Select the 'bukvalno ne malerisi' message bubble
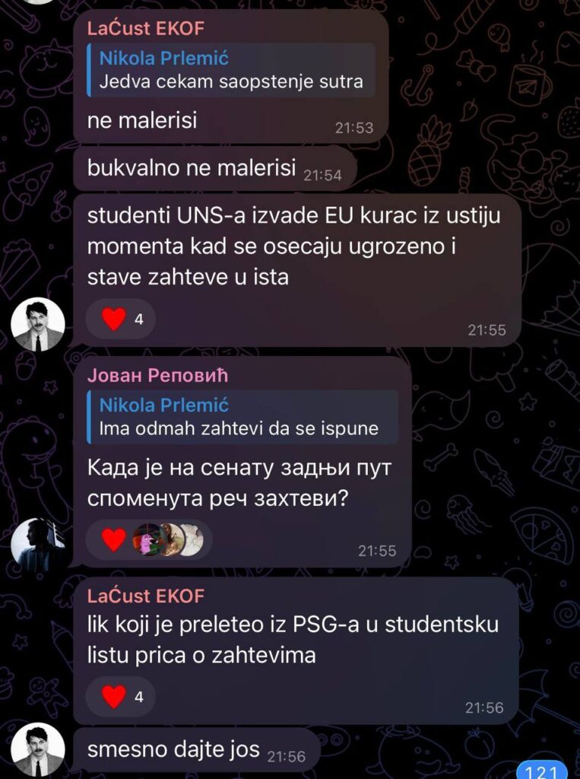This screenshot has width=580, height=779. pyautogui.click(x=214, y=169)
